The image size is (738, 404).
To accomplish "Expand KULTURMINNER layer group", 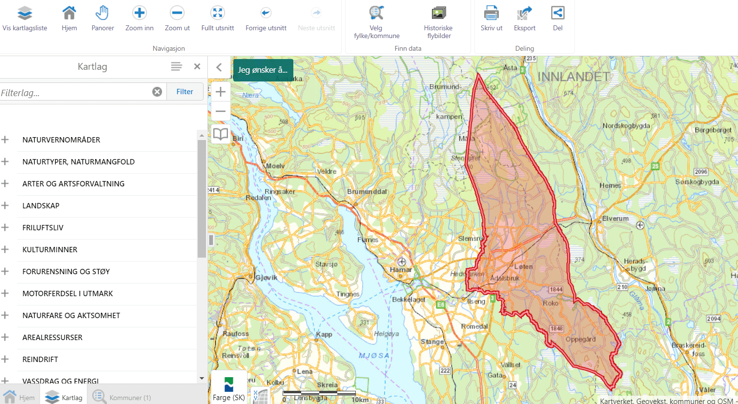I will coord(5,249).
